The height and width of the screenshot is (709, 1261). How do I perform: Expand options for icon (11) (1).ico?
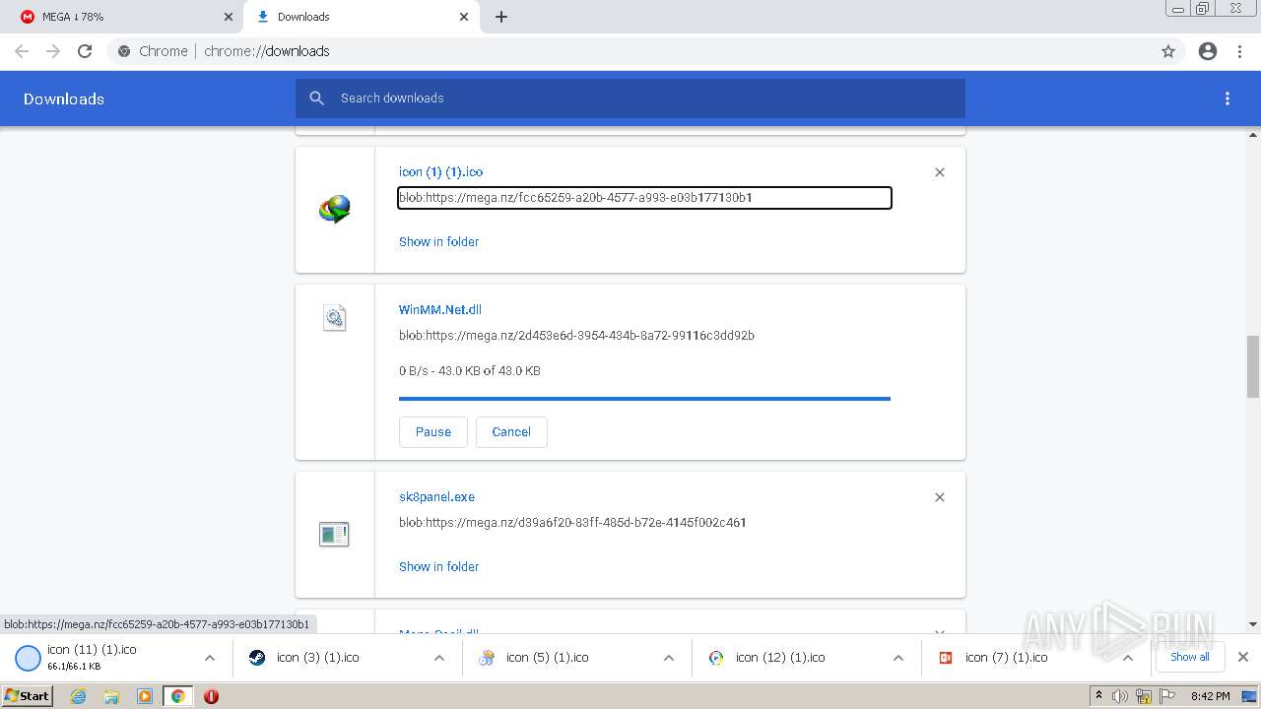tap(210, 658)
